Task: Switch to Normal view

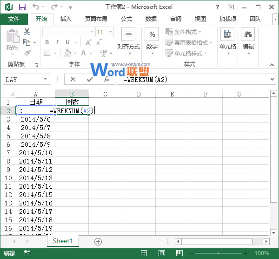Action: (x=144, y=253)
